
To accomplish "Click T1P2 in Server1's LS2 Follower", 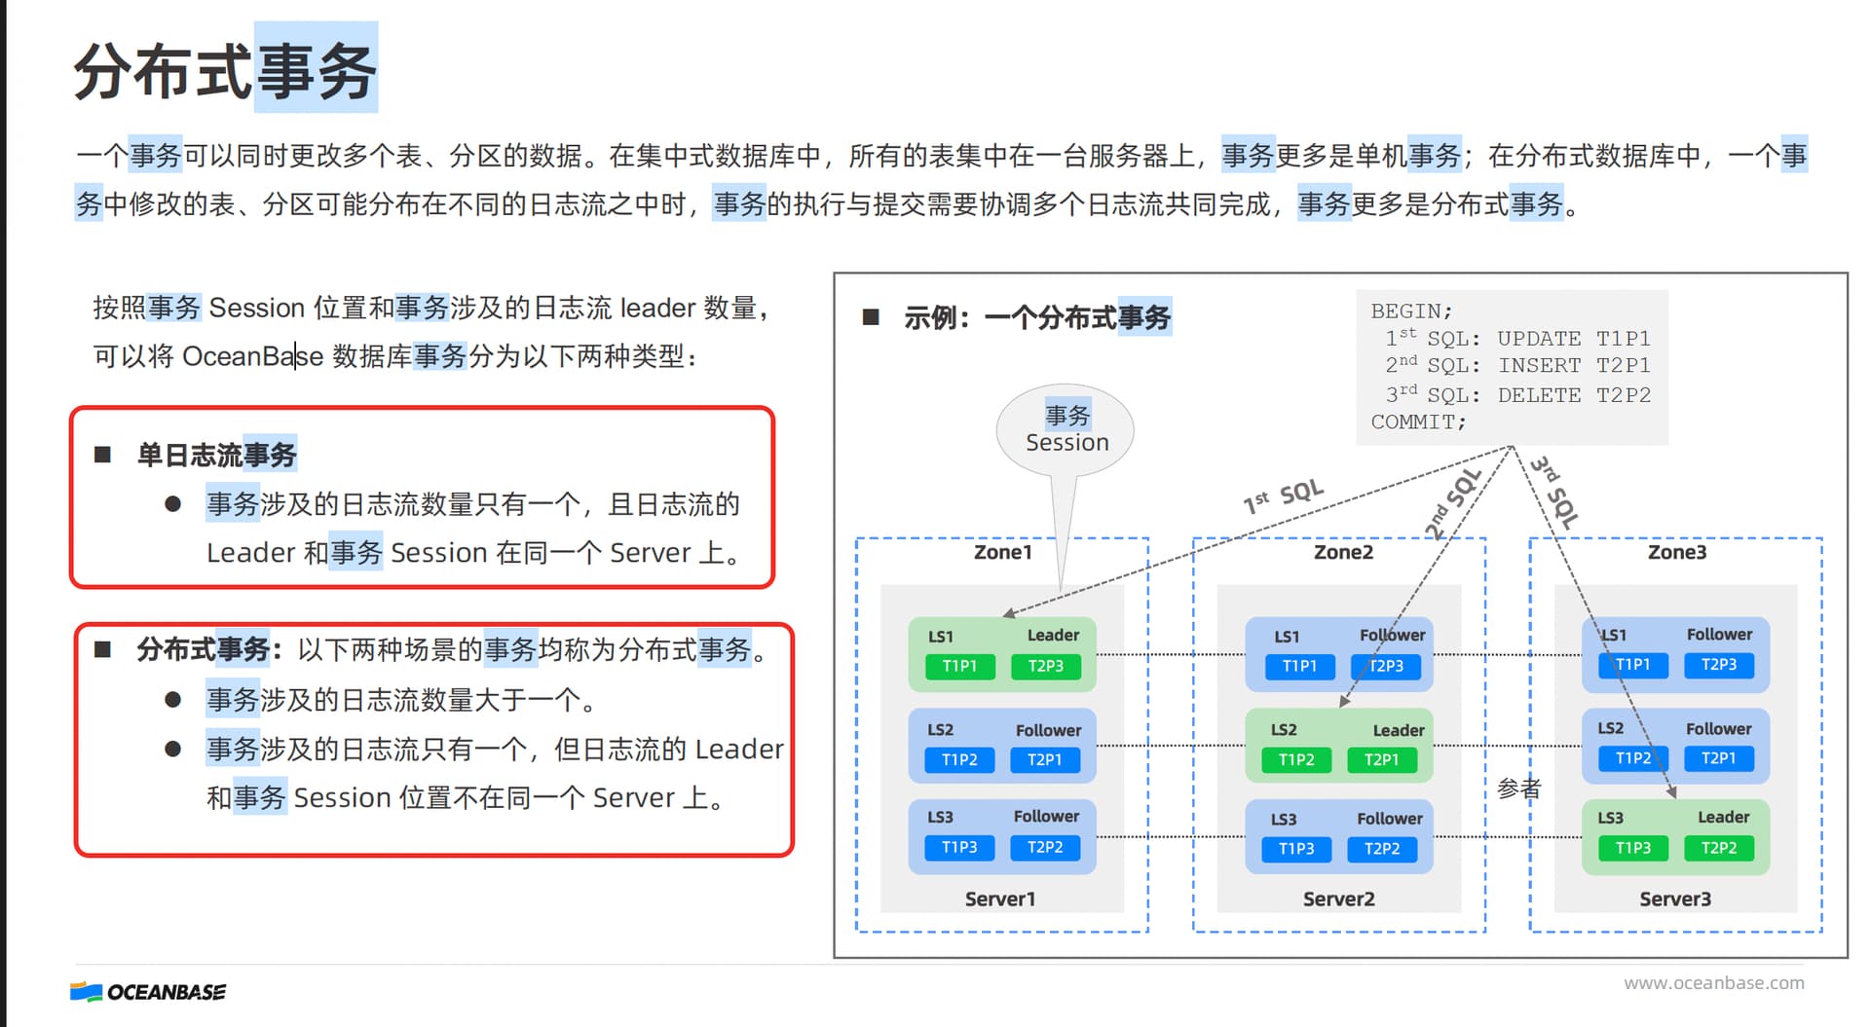I will tap(959, 759).
